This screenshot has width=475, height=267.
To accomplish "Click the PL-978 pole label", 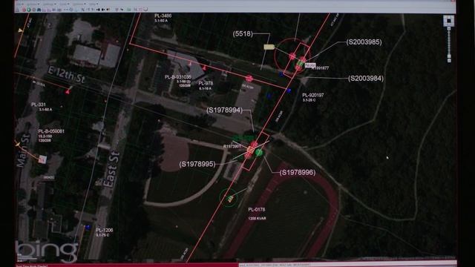I will tap(206, 83).
